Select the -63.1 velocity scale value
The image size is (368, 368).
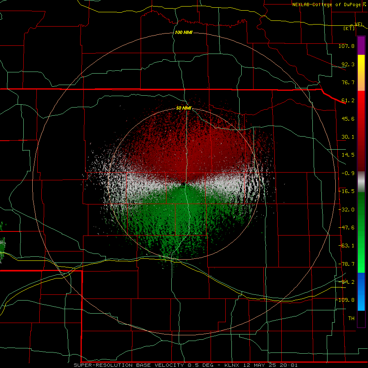point(346,246)
